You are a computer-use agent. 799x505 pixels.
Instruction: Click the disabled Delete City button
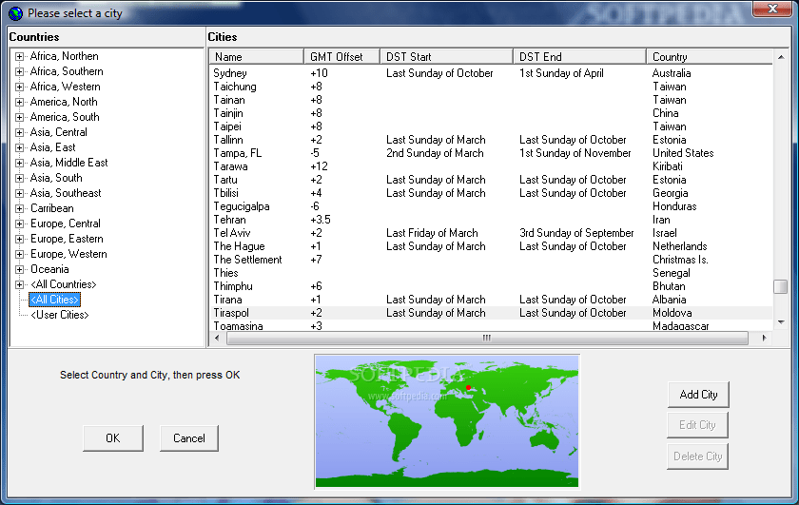tap(697, 456)
